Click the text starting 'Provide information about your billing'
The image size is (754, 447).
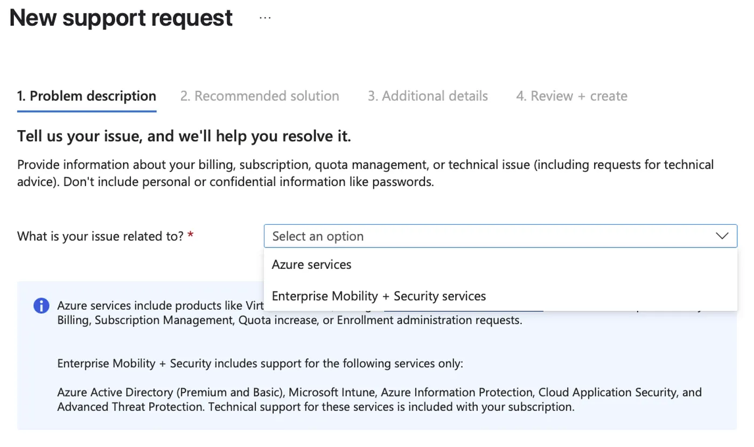tap(366, 173)
